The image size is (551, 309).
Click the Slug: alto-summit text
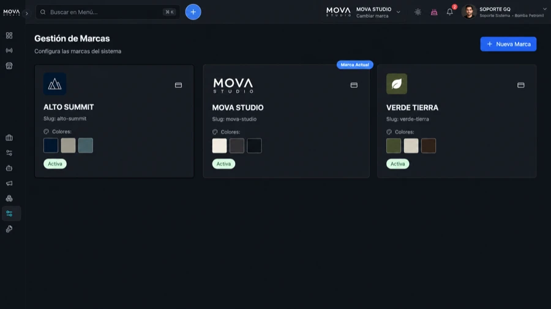[x=65, y=118]
